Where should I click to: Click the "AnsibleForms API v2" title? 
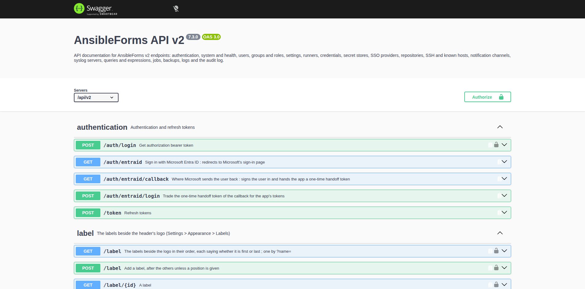(129, 40)
